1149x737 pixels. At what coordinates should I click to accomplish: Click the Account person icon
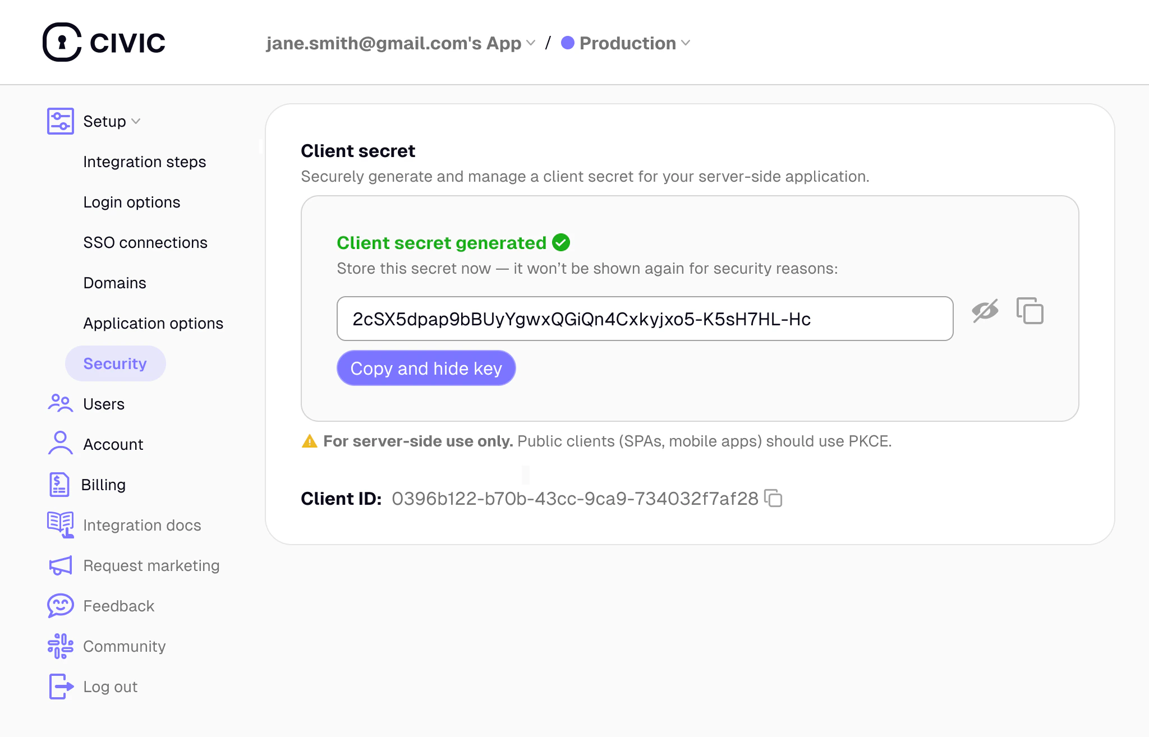click(x=60, y=444)
